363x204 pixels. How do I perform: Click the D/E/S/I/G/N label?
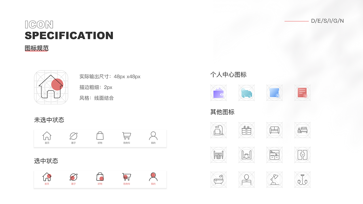point(328,21)
